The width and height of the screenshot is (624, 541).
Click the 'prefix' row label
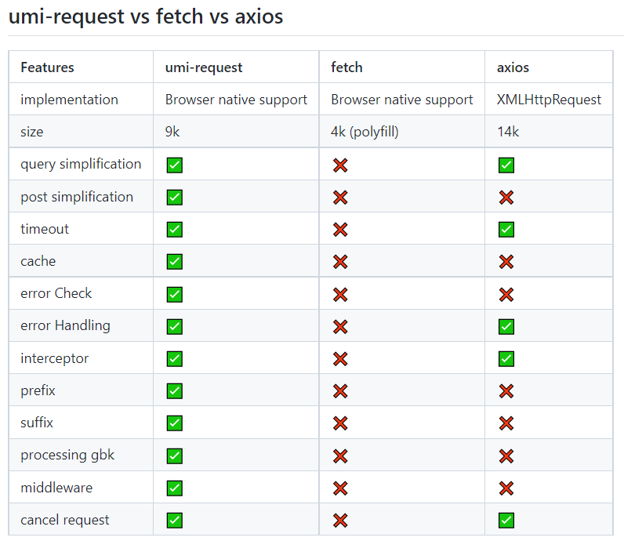click(x=38, y=390)
